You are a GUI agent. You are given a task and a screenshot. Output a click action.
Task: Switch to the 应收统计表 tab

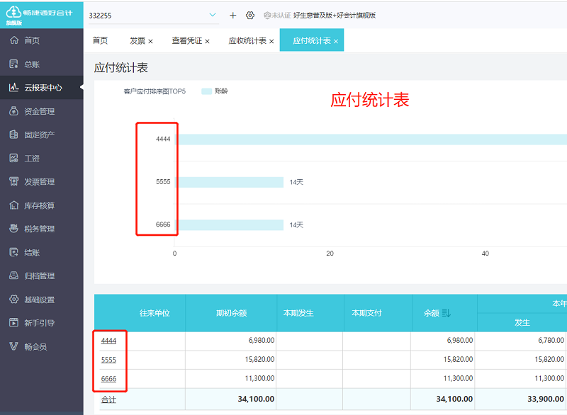[247, 41]
